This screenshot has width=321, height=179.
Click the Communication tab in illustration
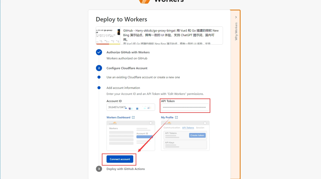click(172, 128)
